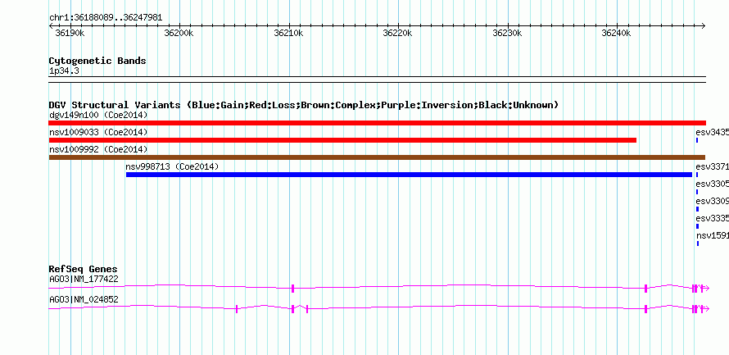Click the small blue mark under nsv1591
Viewport: 729px width, 355px height.
[x=697, y=243]
